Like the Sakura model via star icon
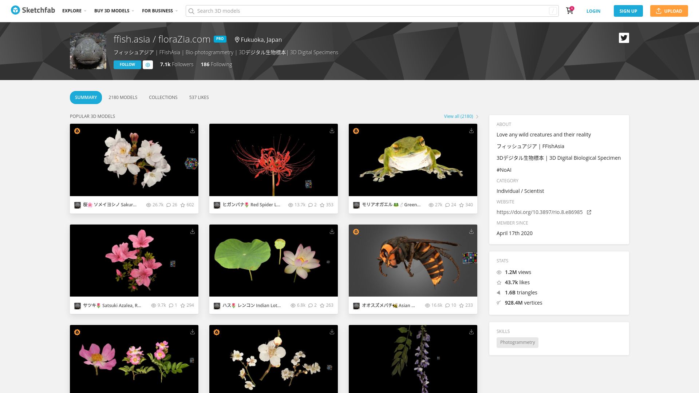 tap(183, 205)
